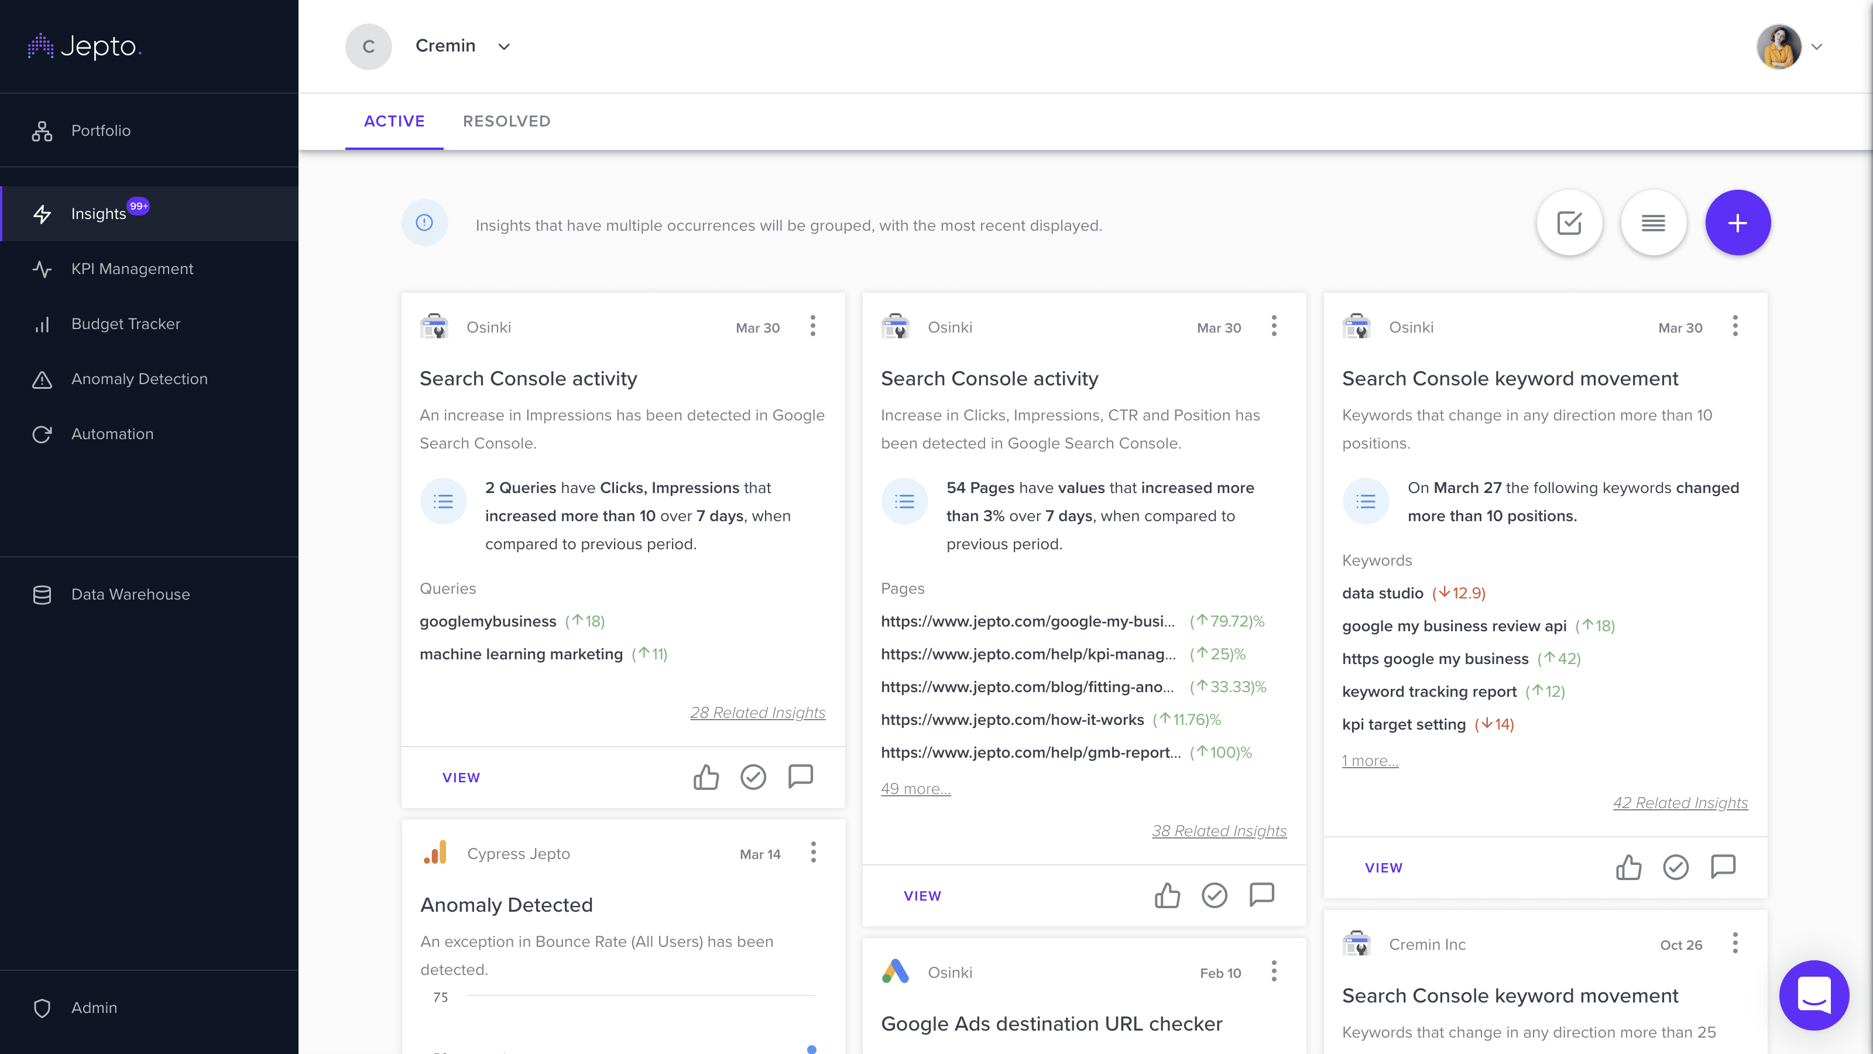The image size is (1873, 1054).
Task: Open comments on 54 Pages insight
Action: (1261, 895)
